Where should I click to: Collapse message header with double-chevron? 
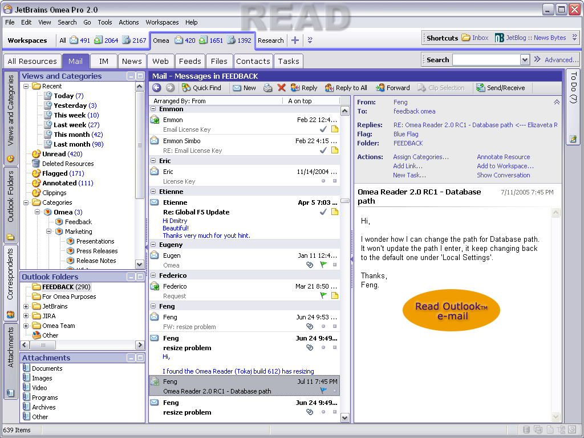[557, 102]
